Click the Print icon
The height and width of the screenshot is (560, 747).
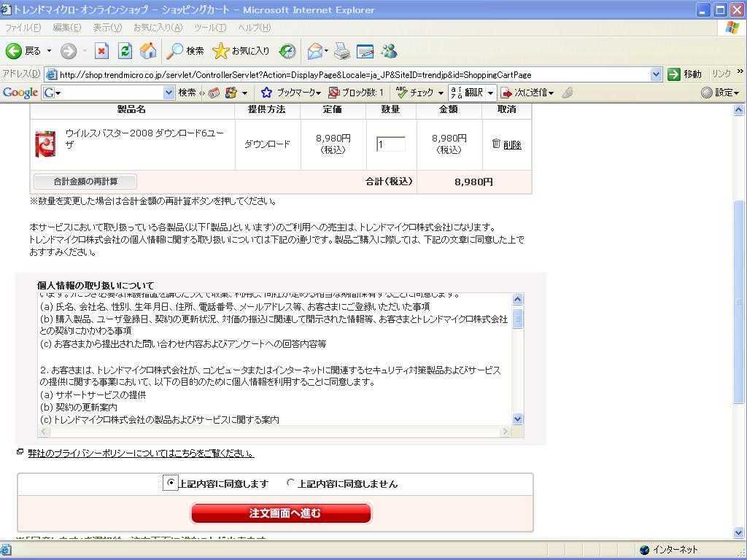tap(341, 51)
